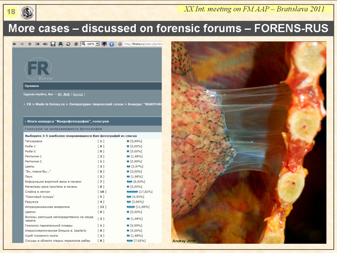Click the [7] vote count for Бифуркация row
Image resolution: width=337 pixels, height=253 pixels.
coord(101,182)
